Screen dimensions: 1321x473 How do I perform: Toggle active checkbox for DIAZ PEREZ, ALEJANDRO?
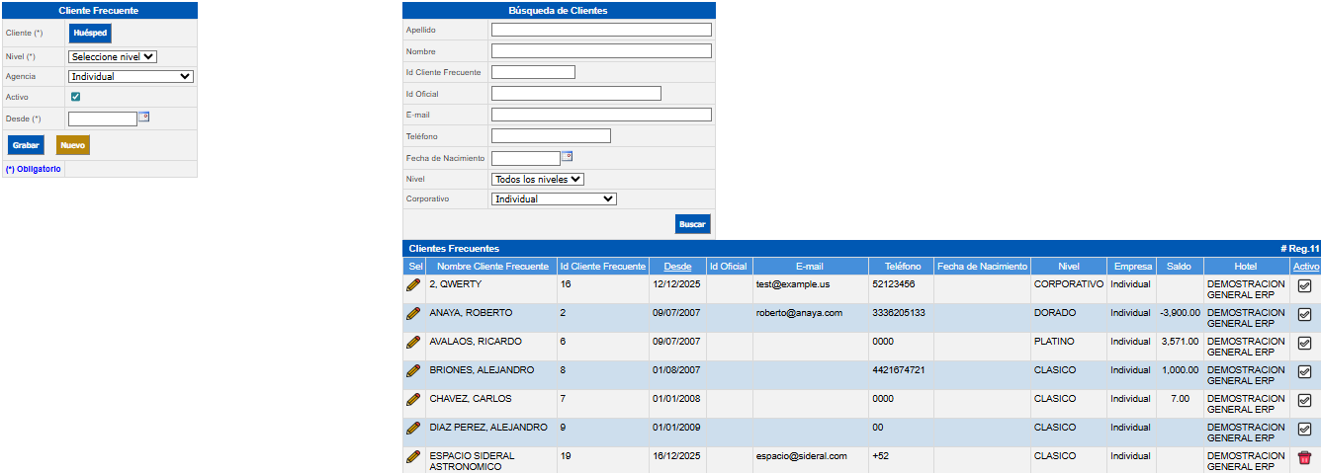[x=1304, y=429]
